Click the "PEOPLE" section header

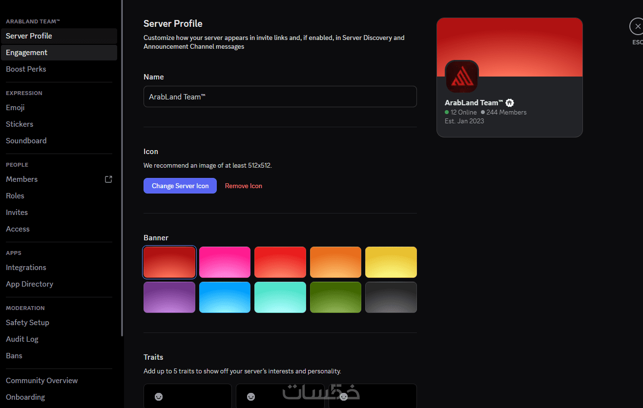17,165
